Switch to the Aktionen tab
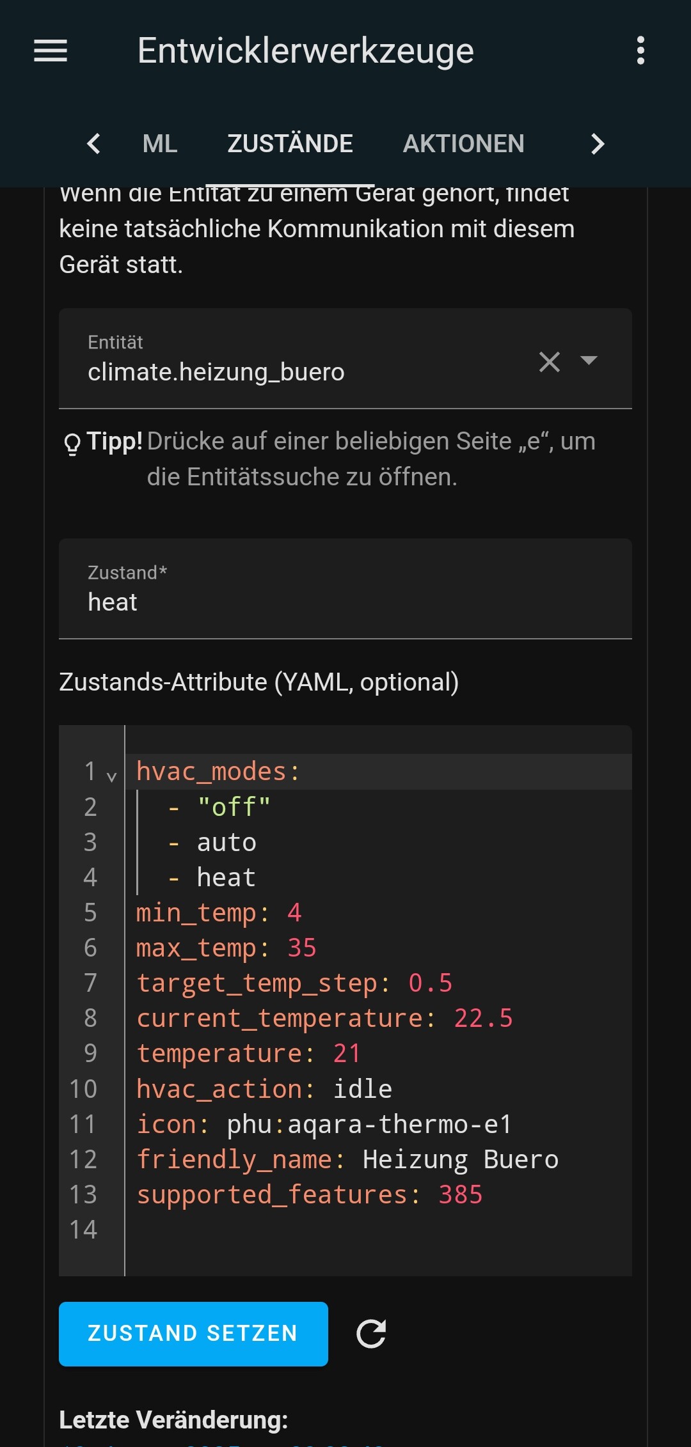691x1447 pixels. click(x=464, y=143)
